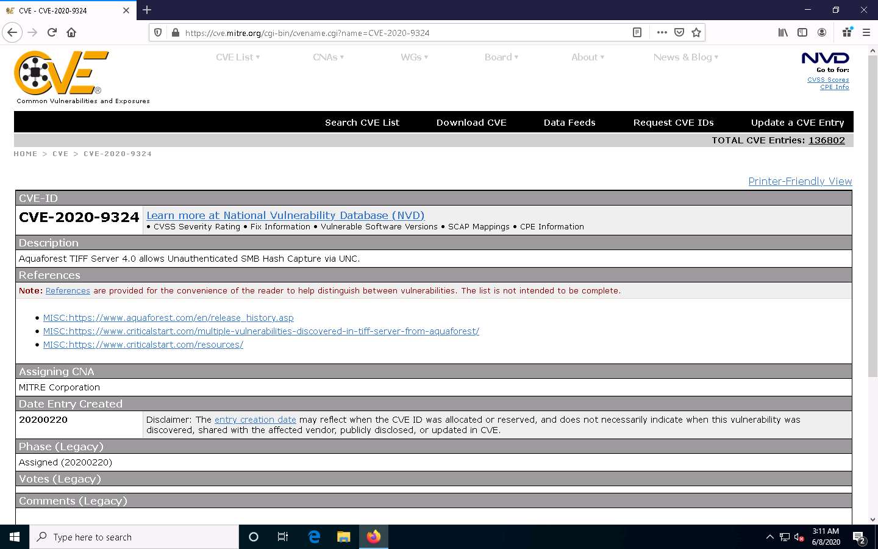878x549 pixels.
Task: Open Windows Start menu
Action: pyautogui.click(x=15, y=537)
